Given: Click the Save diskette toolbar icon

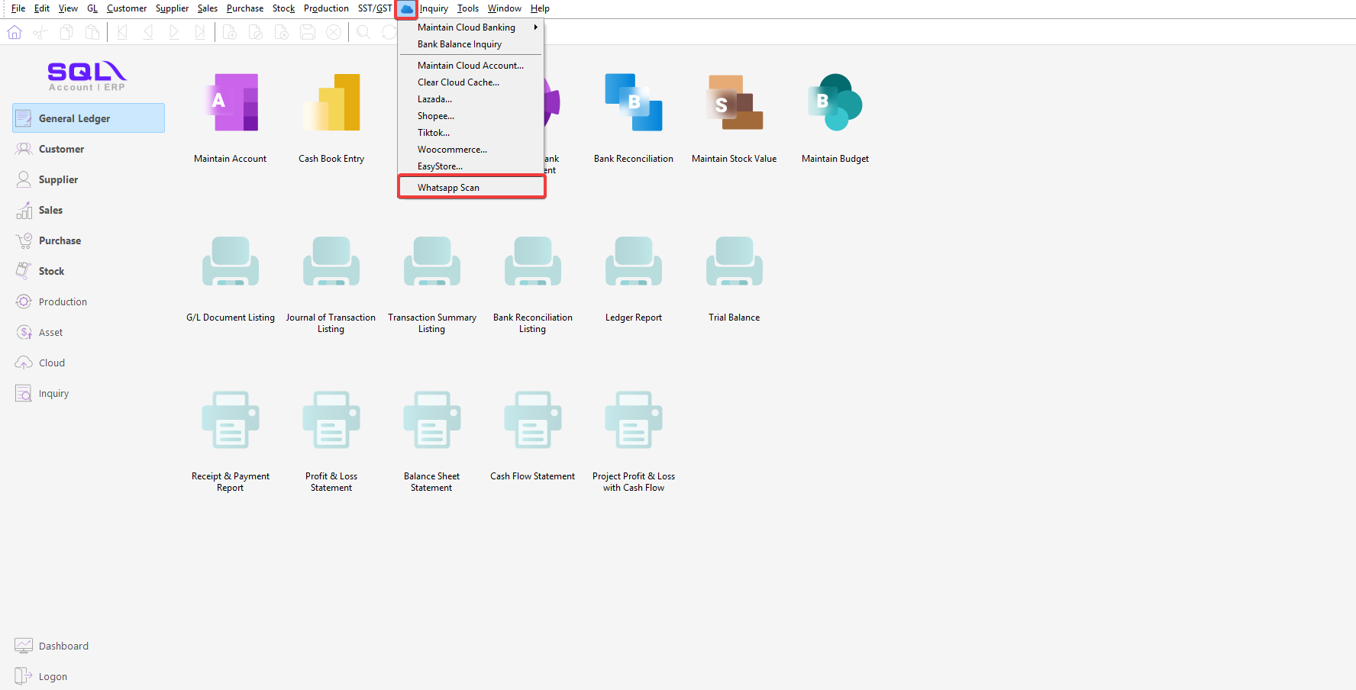Looking at the screenshot, I should [x=308, y=32].
